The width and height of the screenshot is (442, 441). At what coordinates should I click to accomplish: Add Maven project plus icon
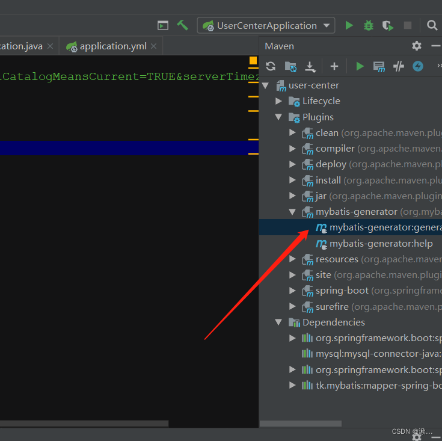334,66
